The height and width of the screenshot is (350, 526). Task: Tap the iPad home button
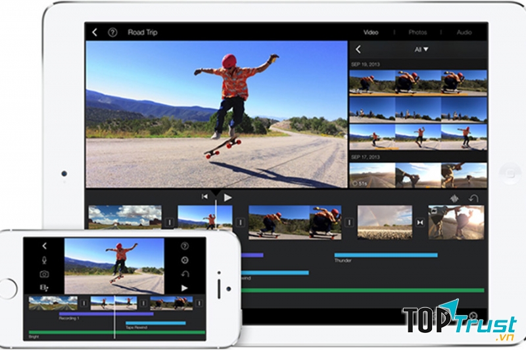510,173
